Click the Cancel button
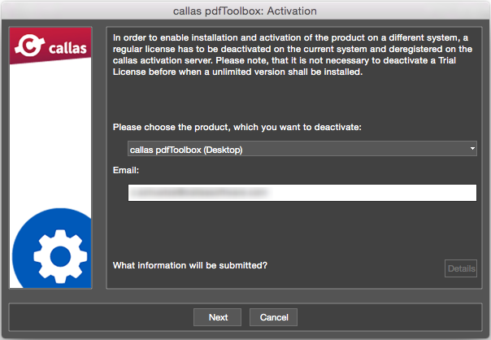The image size is (491, 340). pyautogui.click(x=273, y=317)
